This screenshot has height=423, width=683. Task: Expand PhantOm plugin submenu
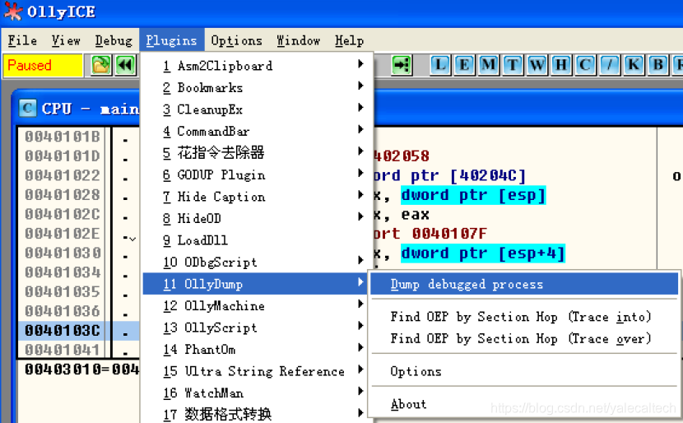click(258, 349)
